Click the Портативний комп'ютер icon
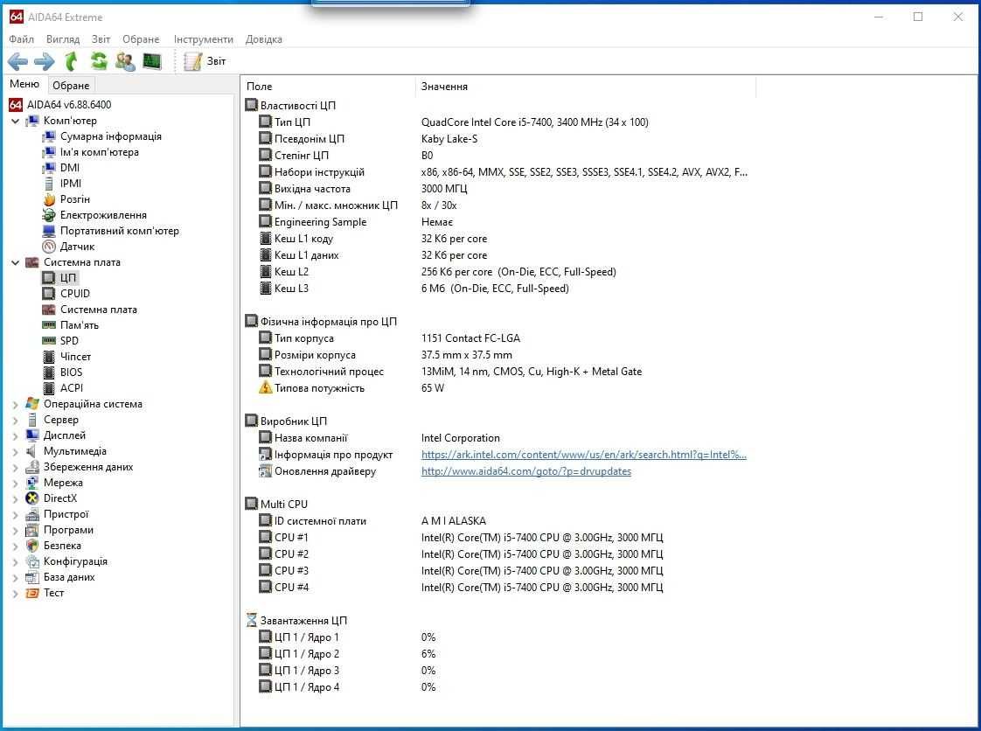This screenshot has height=731, width=981. [x=49, y=231]
